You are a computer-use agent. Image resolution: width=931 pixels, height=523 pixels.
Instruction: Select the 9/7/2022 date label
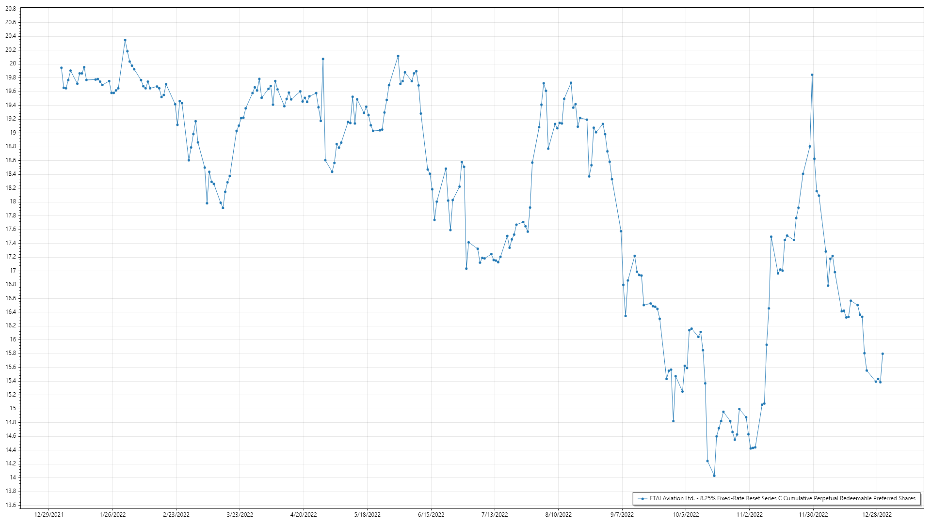point(622,515)
